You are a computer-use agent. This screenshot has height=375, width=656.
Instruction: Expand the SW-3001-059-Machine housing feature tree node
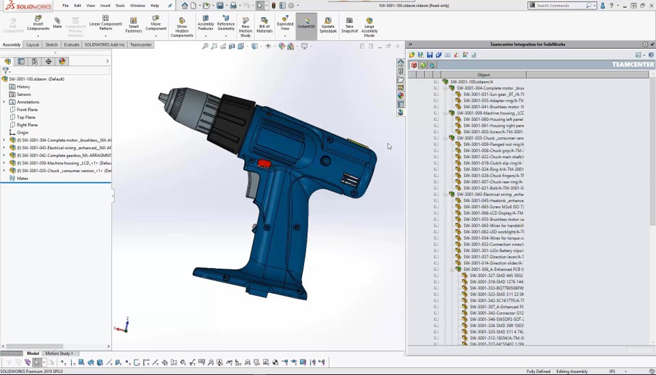coord(4,163)
